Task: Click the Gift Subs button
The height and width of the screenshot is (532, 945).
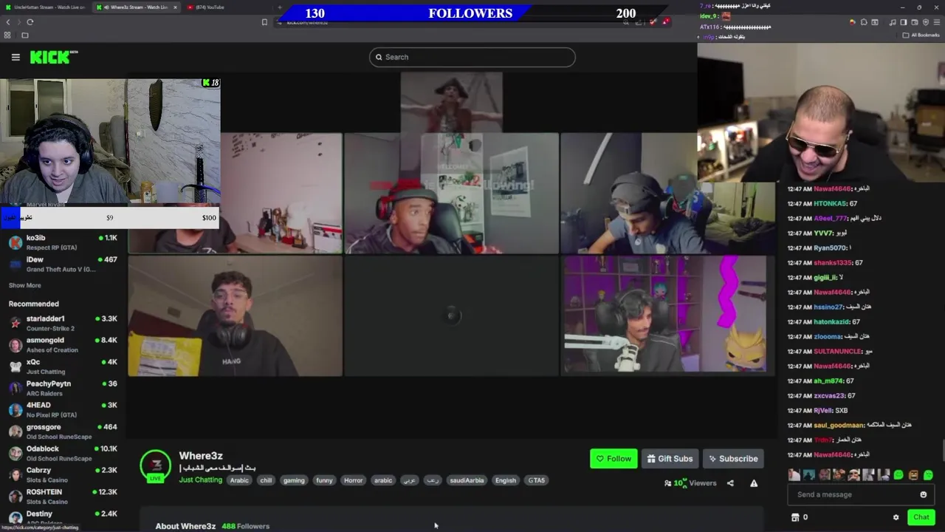Action: click(670, 459)
